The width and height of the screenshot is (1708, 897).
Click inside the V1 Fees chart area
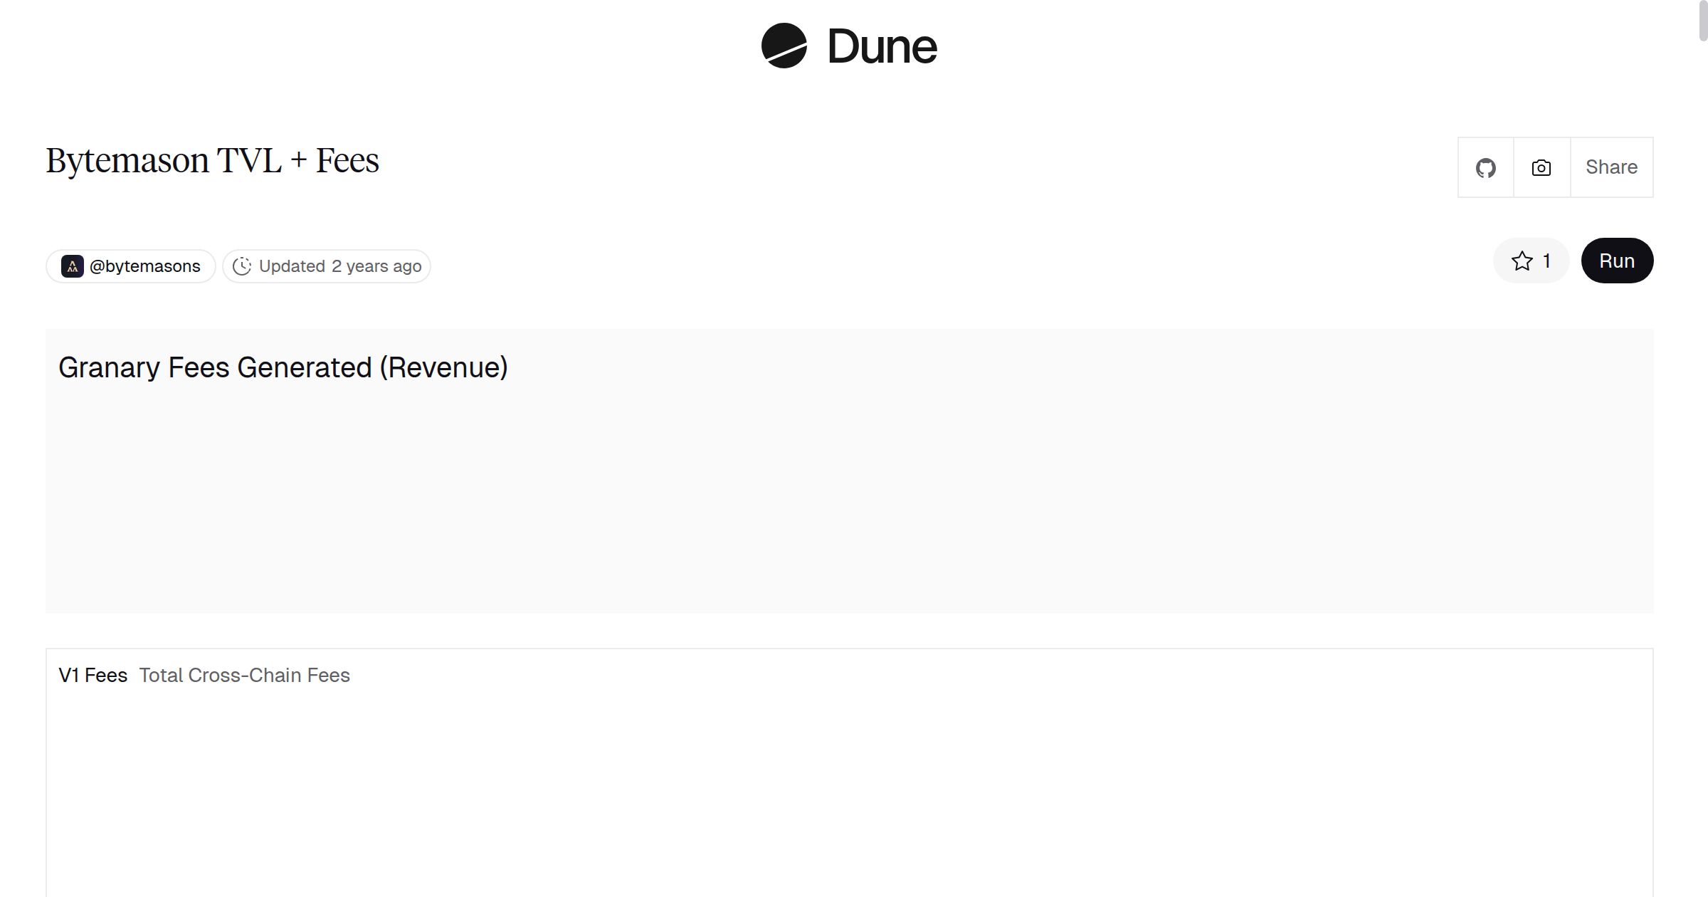(x=848, y=797)
